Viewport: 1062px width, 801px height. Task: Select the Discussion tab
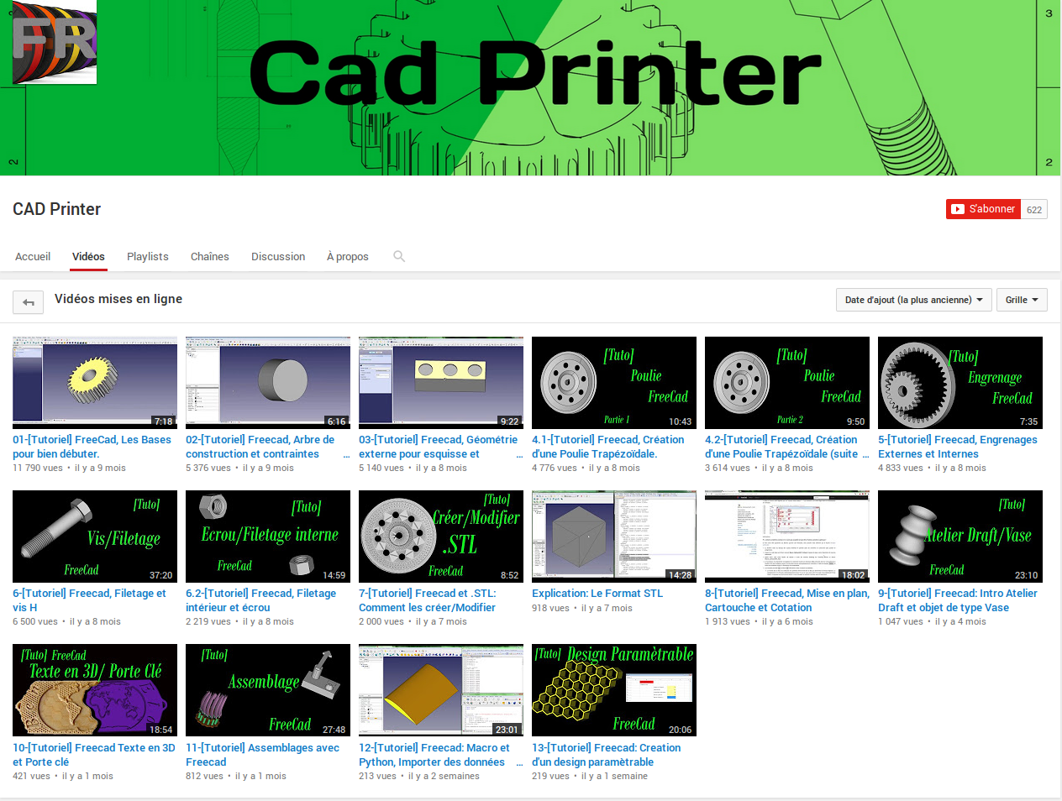(278, 257)
